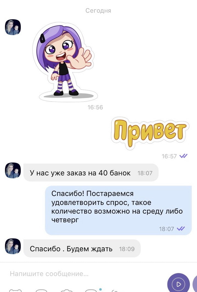Tap the yellow "Привет" sticker
Image resolution: width=197 pixels, height=292 pixels.
150,132
